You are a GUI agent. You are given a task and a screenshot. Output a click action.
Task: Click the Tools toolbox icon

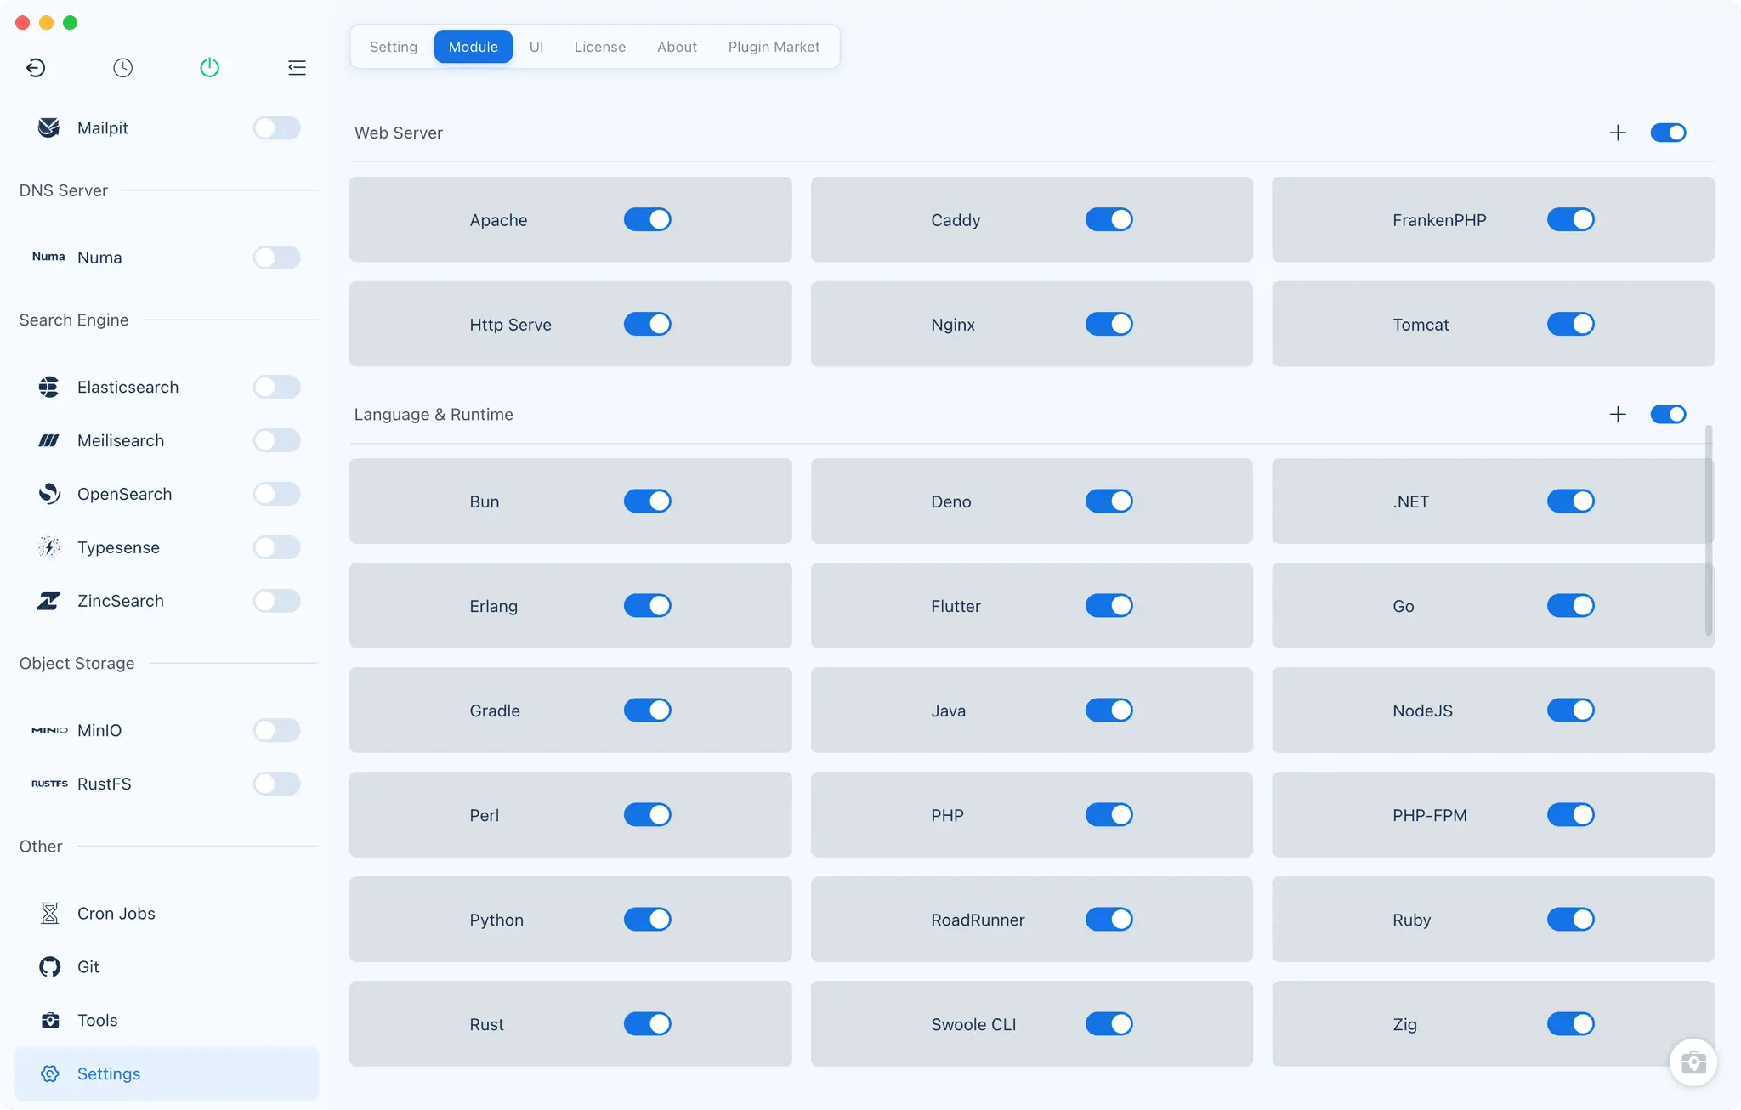click(50, 1020)
